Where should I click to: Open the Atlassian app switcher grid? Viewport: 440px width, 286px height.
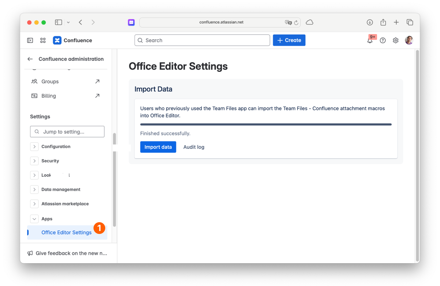tap(43, 40)
